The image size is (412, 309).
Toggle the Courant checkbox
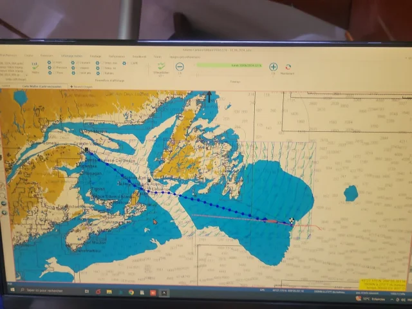[77, 63]
